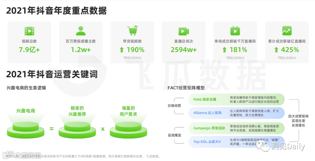Click the Top KOL.头部大V row

[x=237, y=142]
